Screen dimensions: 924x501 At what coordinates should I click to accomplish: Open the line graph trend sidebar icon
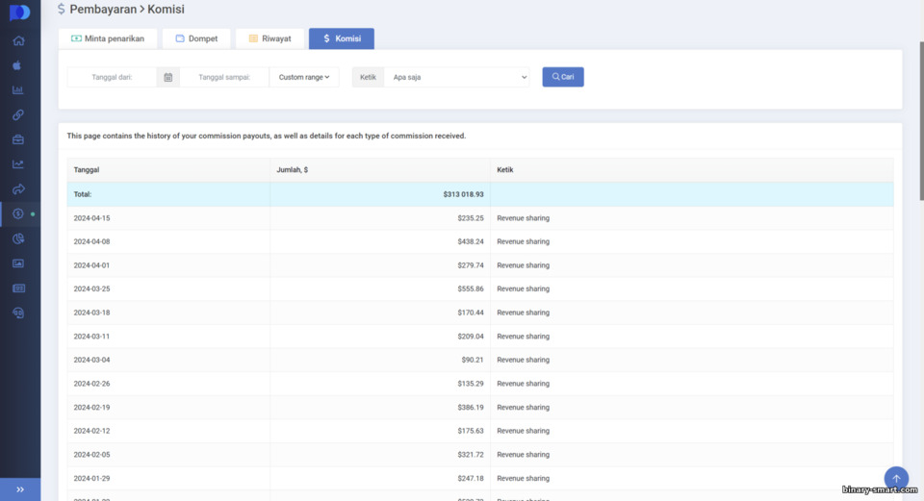coord(18,164)
